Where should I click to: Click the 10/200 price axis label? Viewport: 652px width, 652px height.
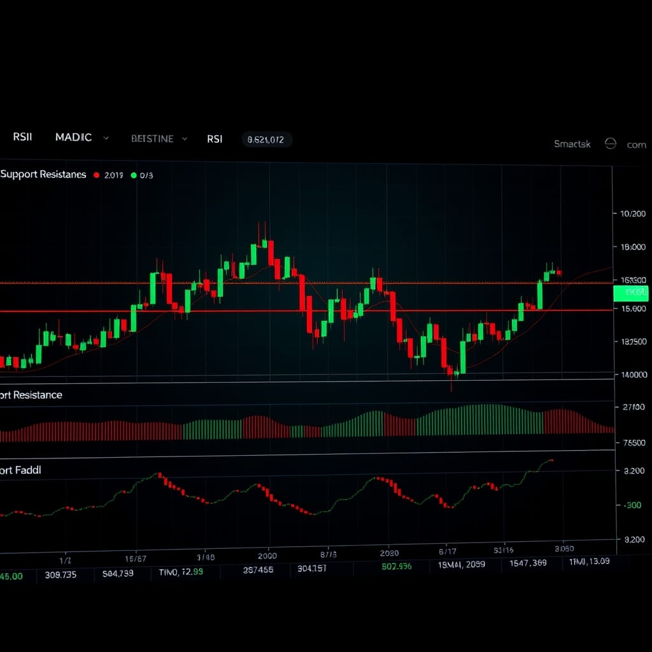coord(633,214)
